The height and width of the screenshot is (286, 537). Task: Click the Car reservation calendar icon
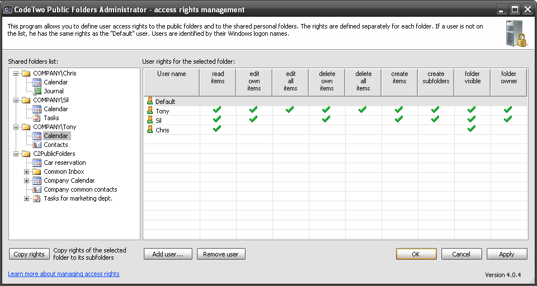point(37,163)
